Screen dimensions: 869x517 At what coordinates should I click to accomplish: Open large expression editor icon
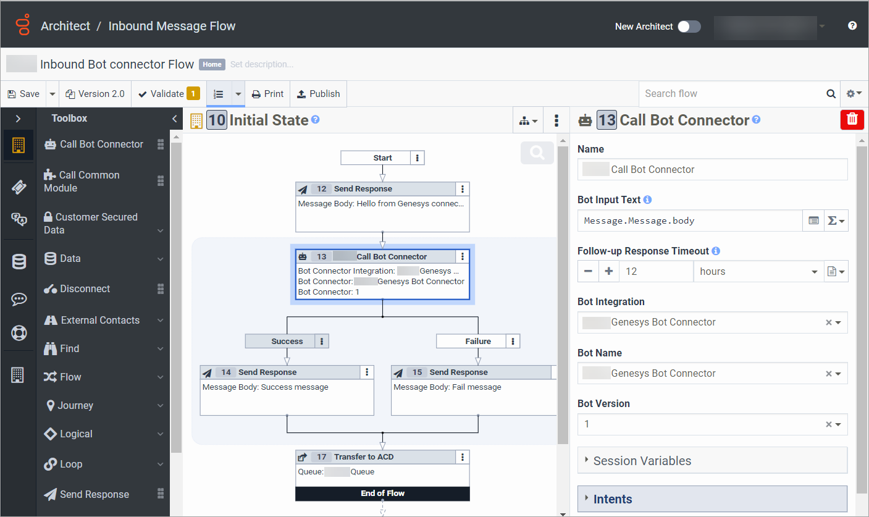click(x=813, y=221)
